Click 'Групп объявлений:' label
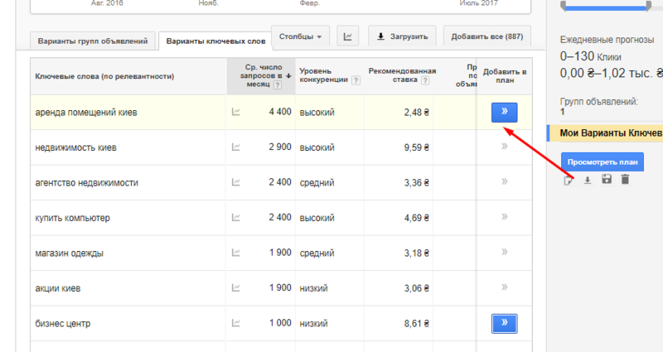Image resolution: width=663 pixels, height=352 pixels. 599,102
